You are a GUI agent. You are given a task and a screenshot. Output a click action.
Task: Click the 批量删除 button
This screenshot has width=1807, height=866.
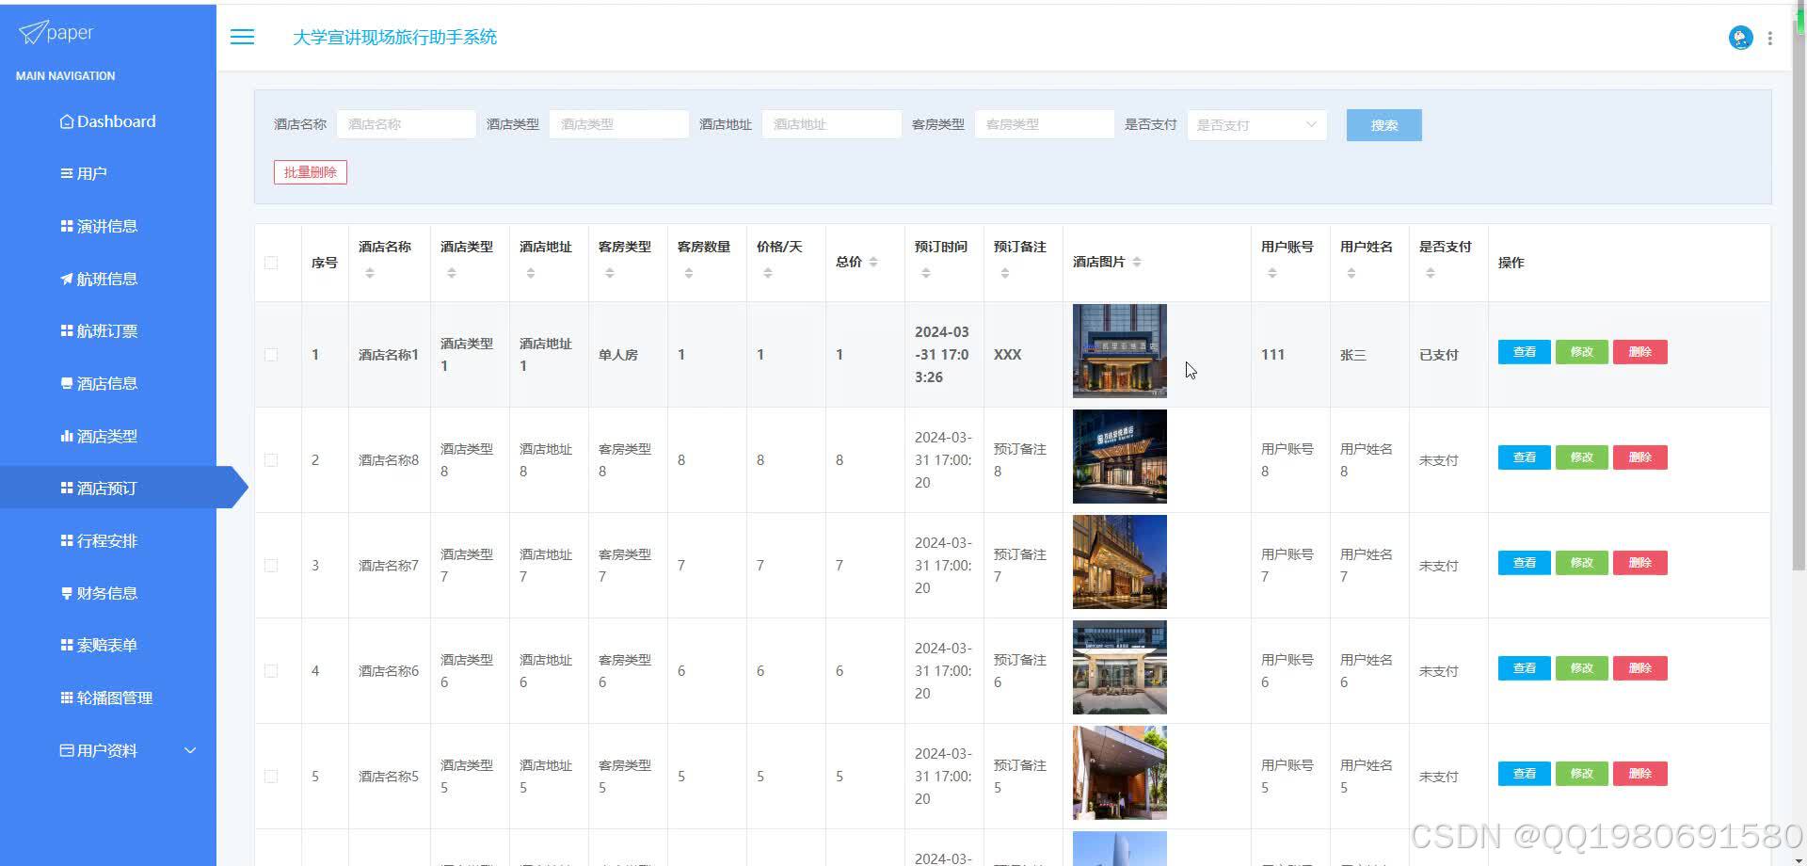click(x=311, y=172)
